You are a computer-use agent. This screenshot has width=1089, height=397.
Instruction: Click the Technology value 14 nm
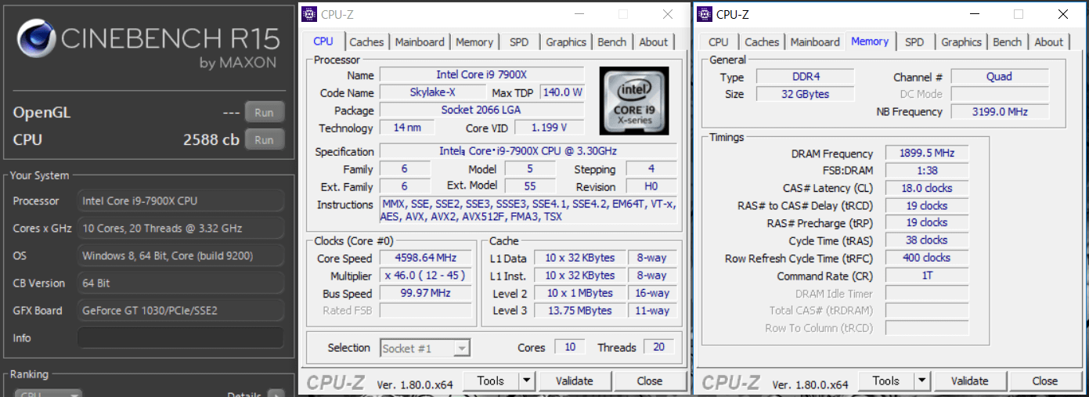point(407,128)
